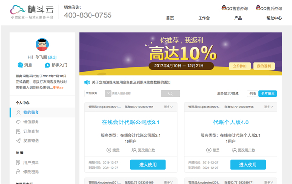Click the magnifier search button

tap(170, 93)
